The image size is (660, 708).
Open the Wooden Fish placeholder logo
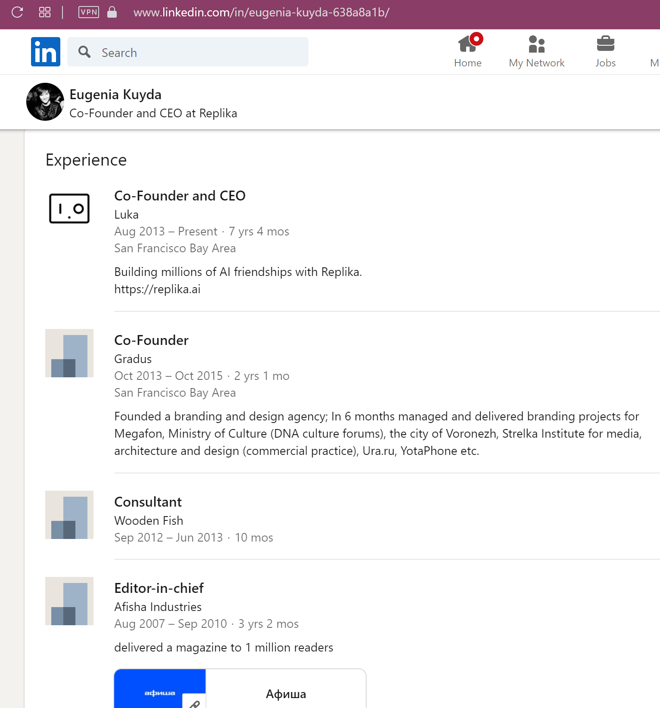pos(69,515)
